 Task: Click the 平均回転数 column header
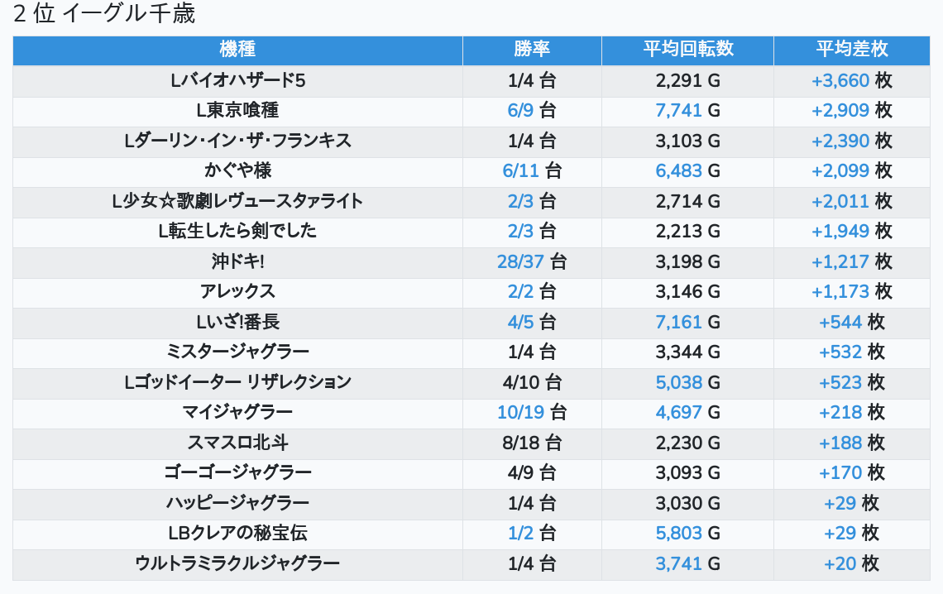click(687, 50)
